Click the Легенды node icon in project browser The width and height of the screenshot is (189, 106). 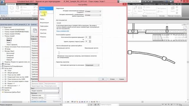[x=3, y=64]
